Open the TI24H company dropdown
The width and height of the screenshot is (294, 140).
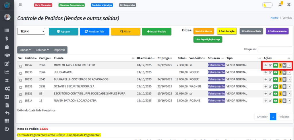[31, 31]
